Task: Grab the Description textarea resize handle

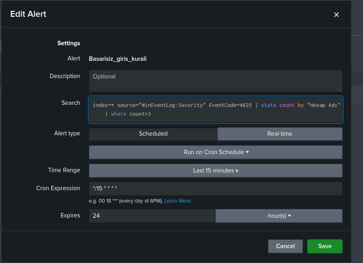Action: (x=340, y=90)
